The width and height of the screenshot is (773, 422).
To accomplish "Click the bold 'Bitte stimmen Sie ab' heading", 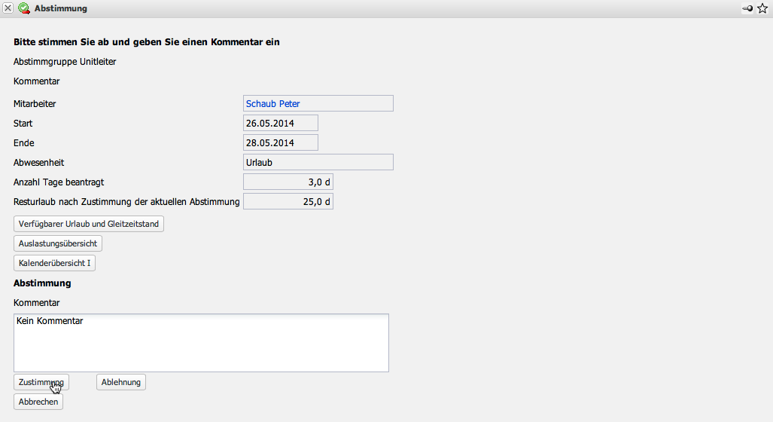I will (x=147, y=41).
